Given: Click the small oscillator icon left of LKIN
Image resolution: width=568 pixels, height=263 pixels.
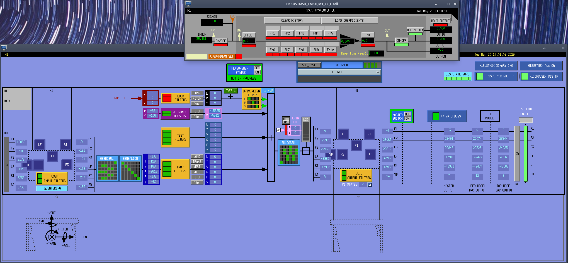Looking at the screenshot, I should (278, 130).
